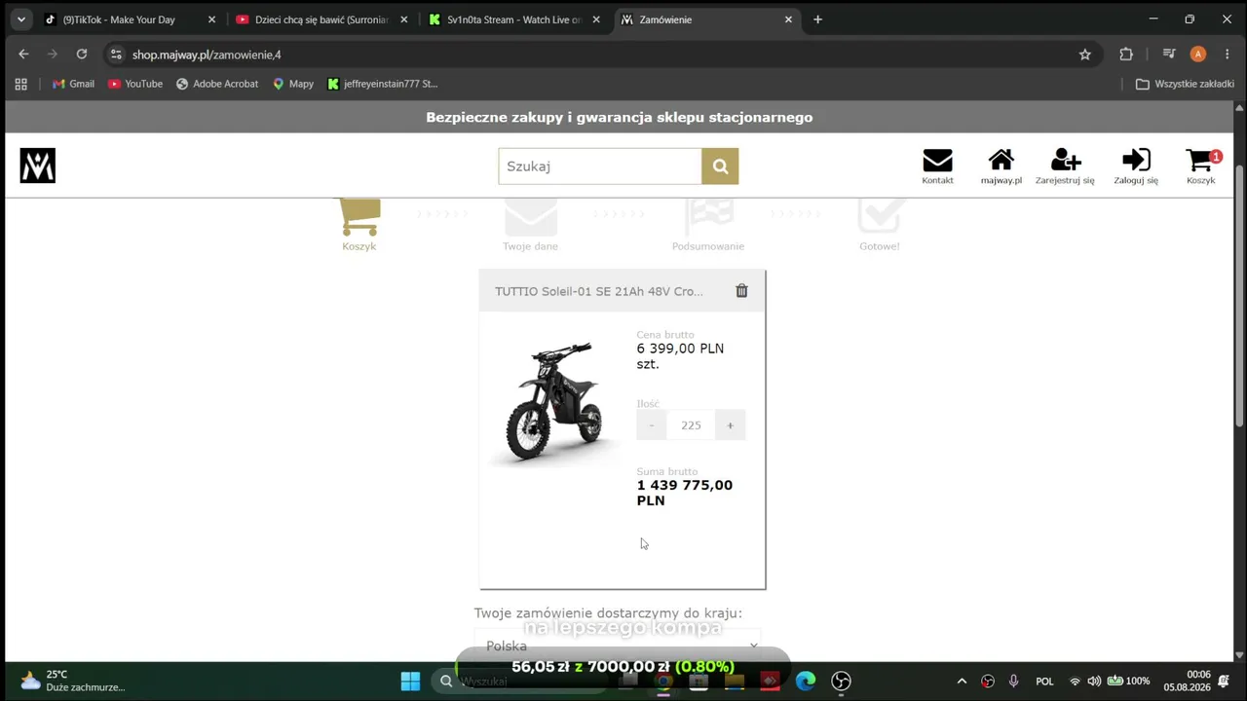This screenshot has height=701, width=1247.
Task: Open the Chrome apps grid shortcut
Action: point(21,84)
